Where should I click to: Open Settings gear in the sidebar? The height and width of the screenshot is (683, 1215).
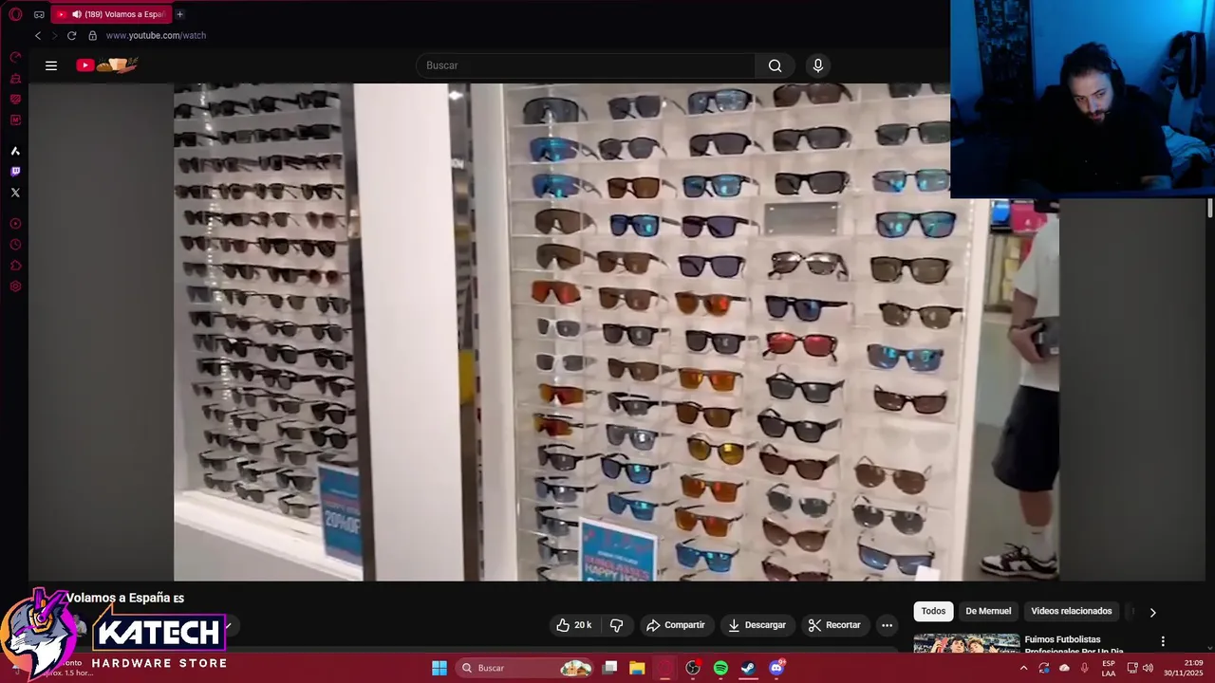[15, 286]
